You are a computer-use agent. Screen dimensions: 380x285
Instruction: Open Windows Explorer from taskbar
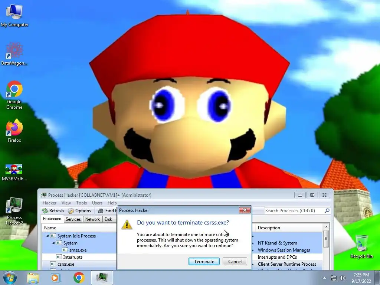point(33,278)
